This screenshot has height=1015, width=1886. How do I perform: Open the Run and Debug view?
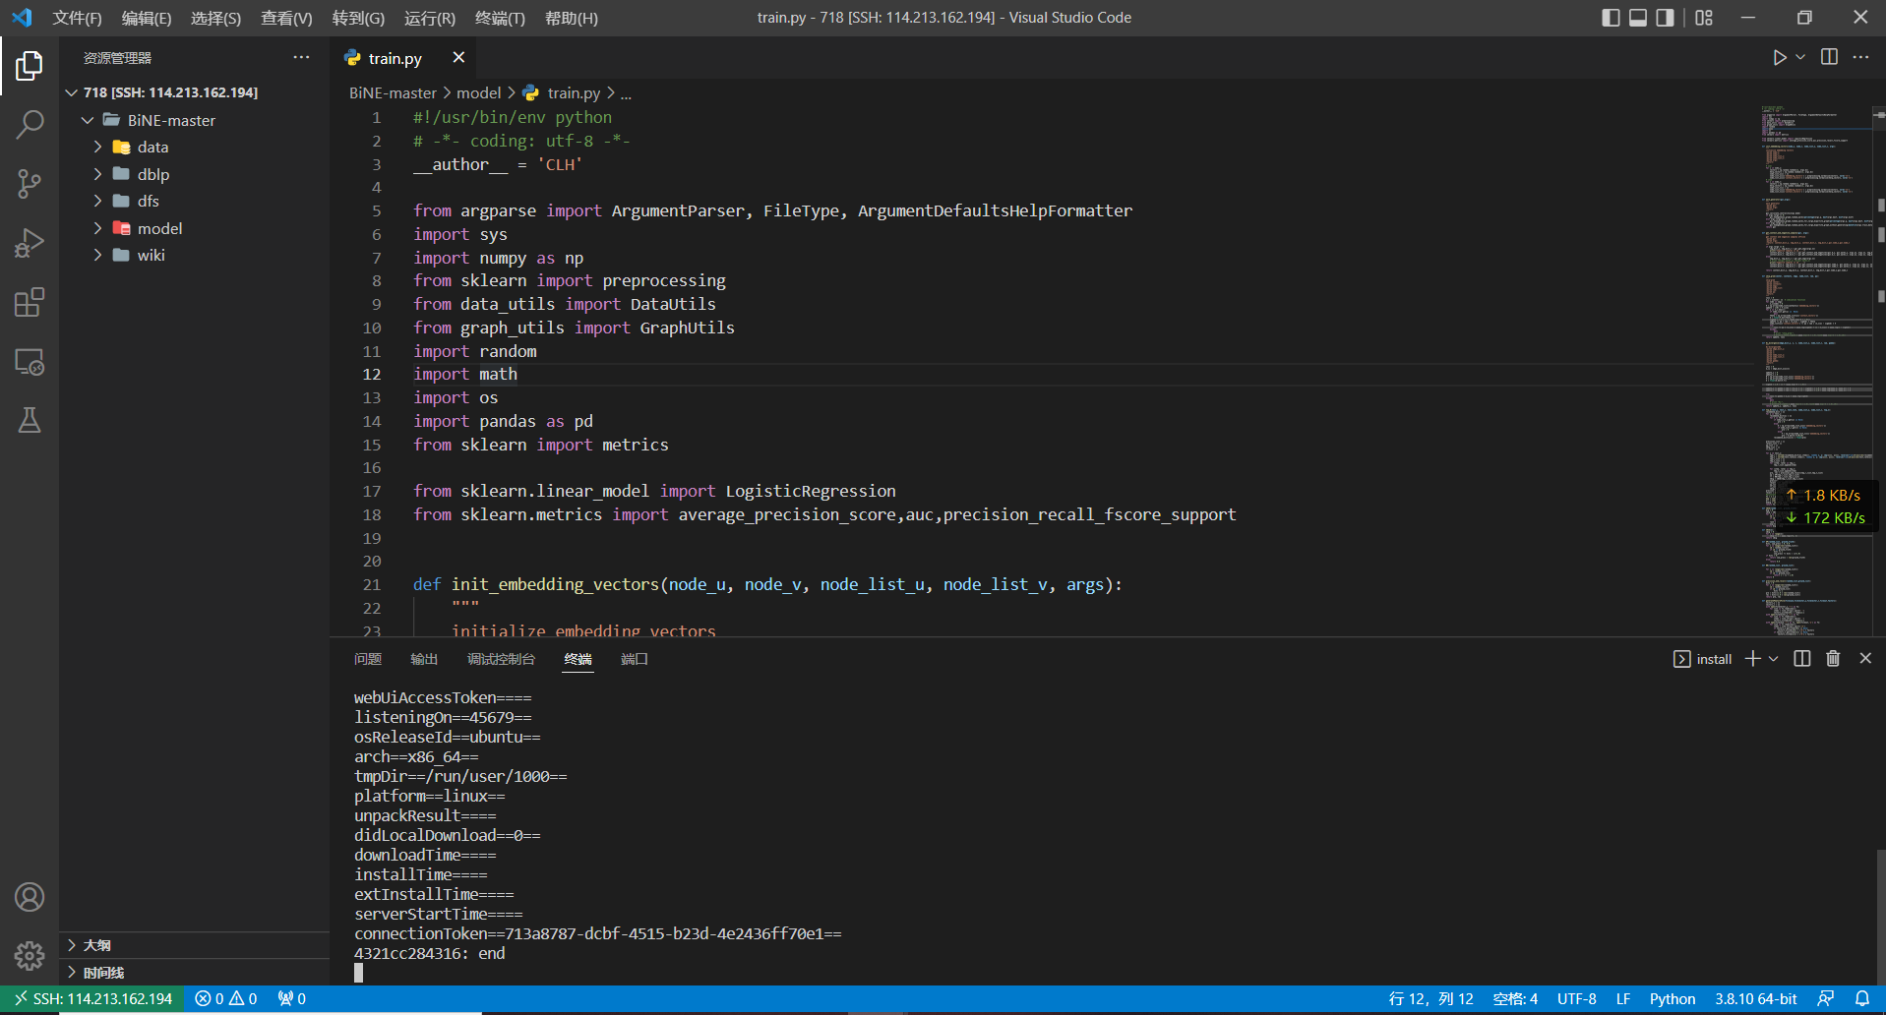point(30,243)
